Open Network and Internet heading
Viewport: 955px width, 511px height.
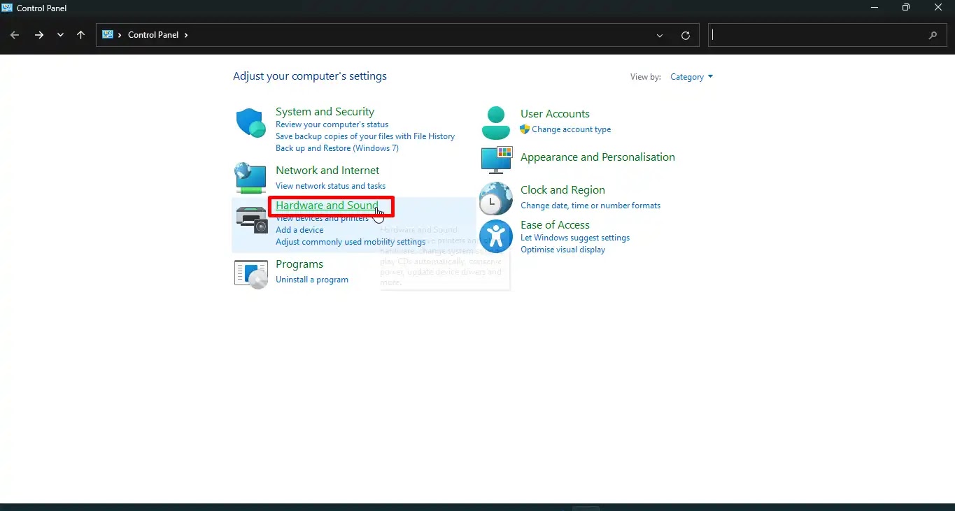pos(327,171)
